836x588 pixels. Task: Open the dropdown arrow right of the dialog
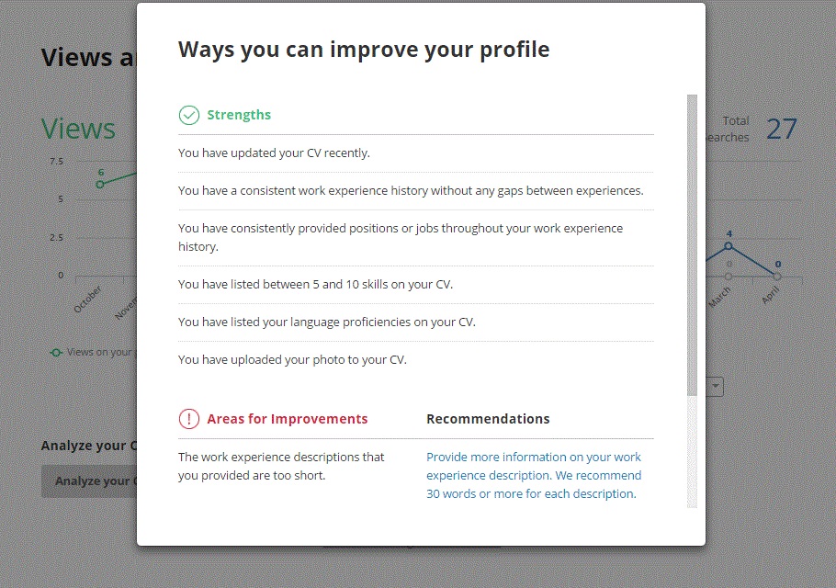tap(715, 387)
